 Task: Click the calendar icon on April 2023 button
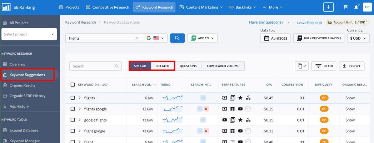[x=267, y=38]
